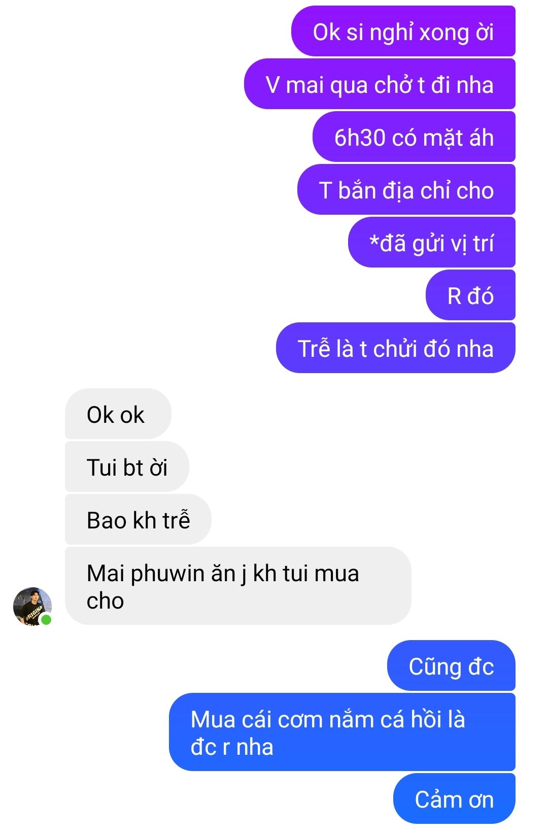Tap the '6h30 có mặt áh' message

point(414,137)
